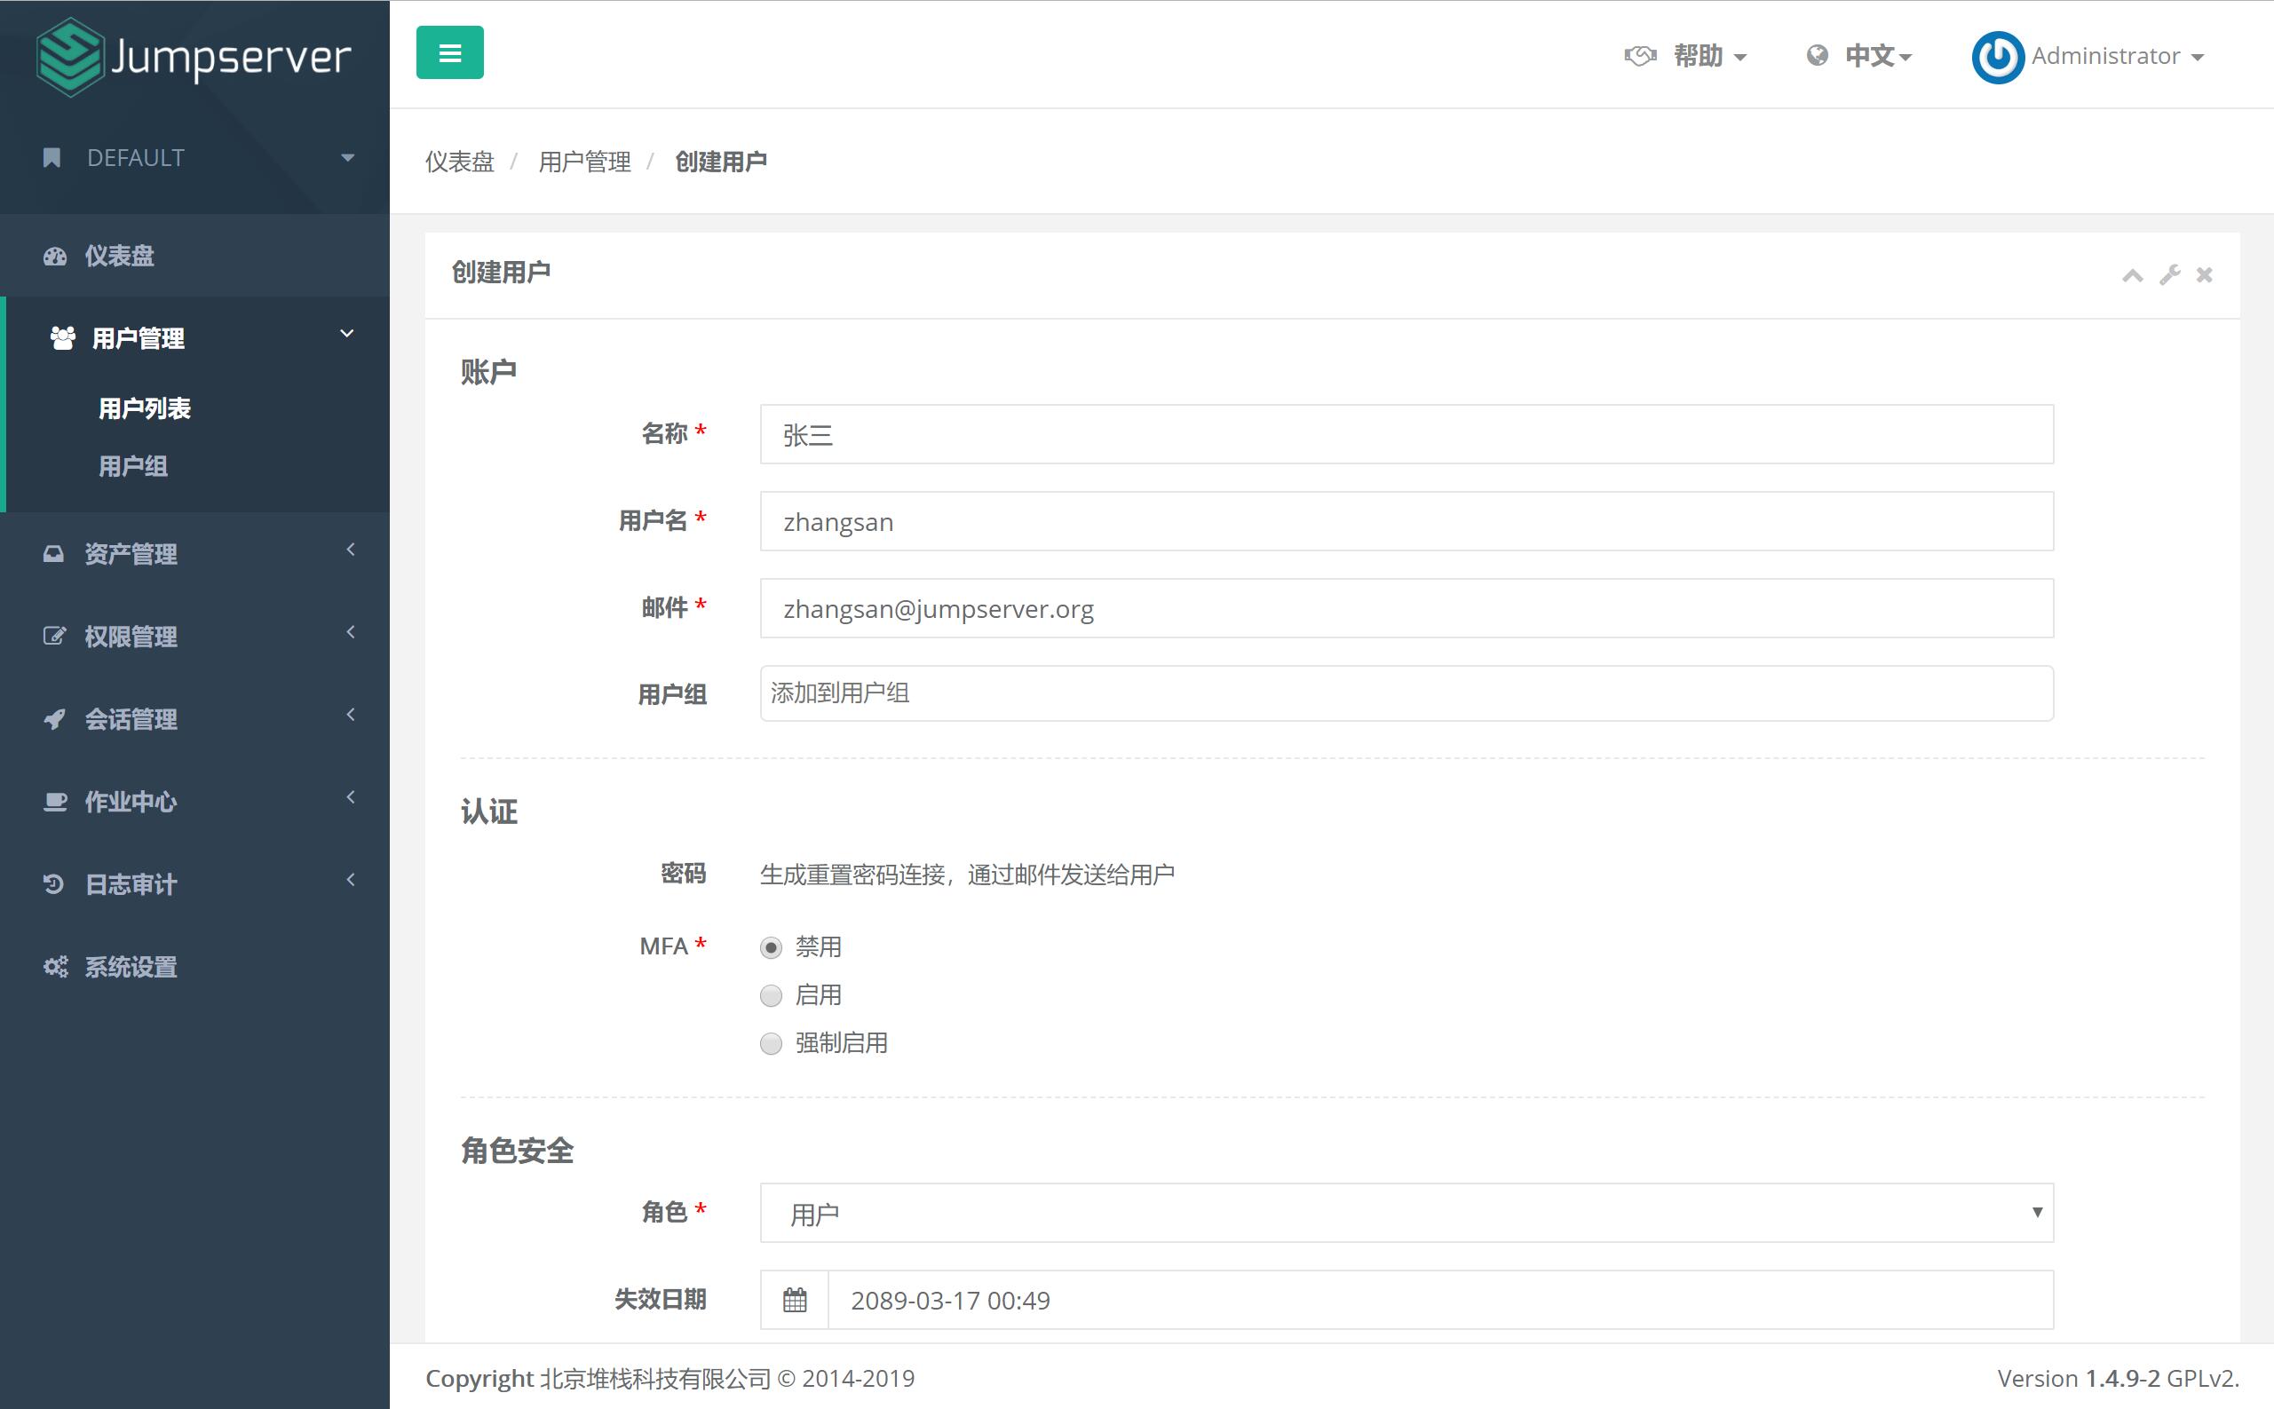Image resolution: width=2274 pixels, height=1409 pixels.
Task: Click the Version 1.4.9-2 GPLv2 footer text
Action: coord(2119,1378)
